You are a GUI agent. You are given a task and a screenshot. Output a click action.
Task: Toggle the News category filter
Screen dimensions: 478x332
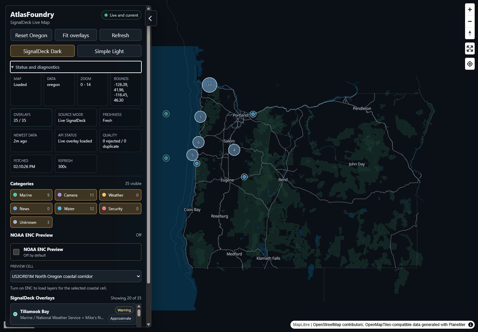pos(31,208)
